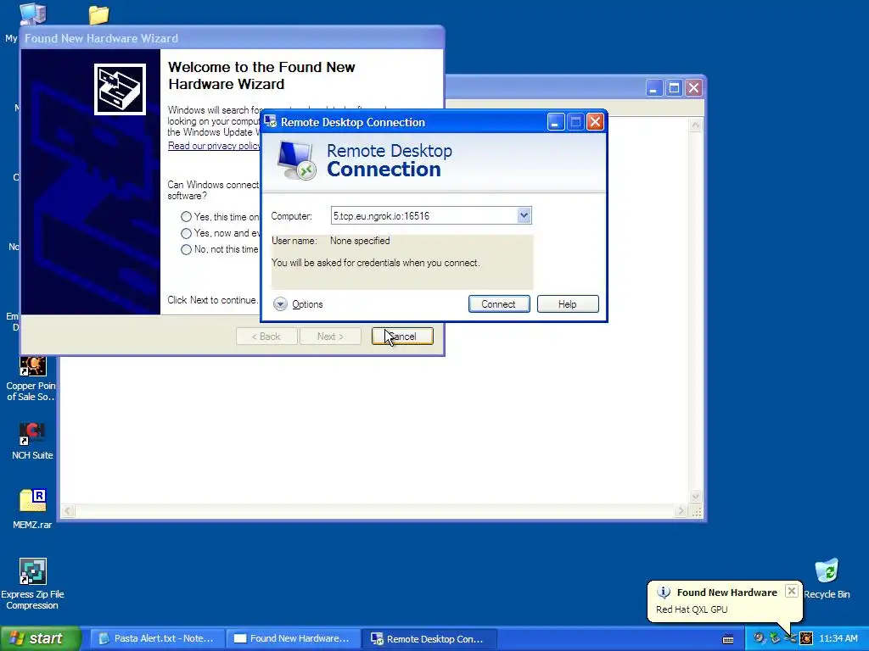Close the Remote Desktop Connection window

(x=595, y=122)
